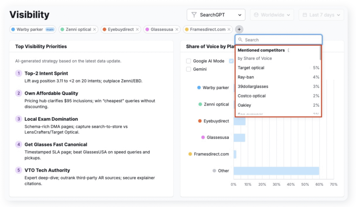Click the Top Visibility Priorities heading
The height and width of the screenshot is (207, 356).
pos(41,47)
